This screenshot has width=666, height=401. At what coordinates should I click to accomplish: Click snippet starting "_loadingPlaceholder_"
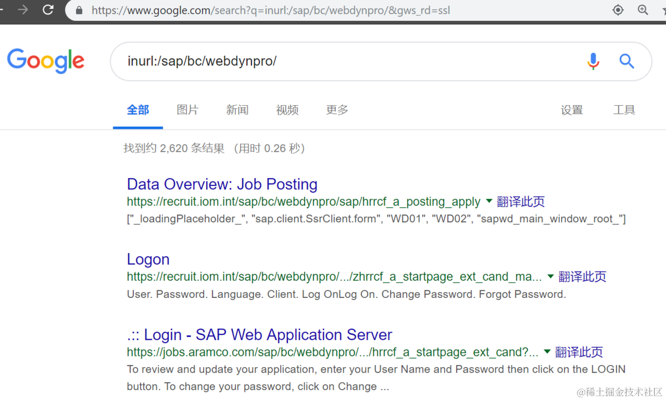point(377,219)
